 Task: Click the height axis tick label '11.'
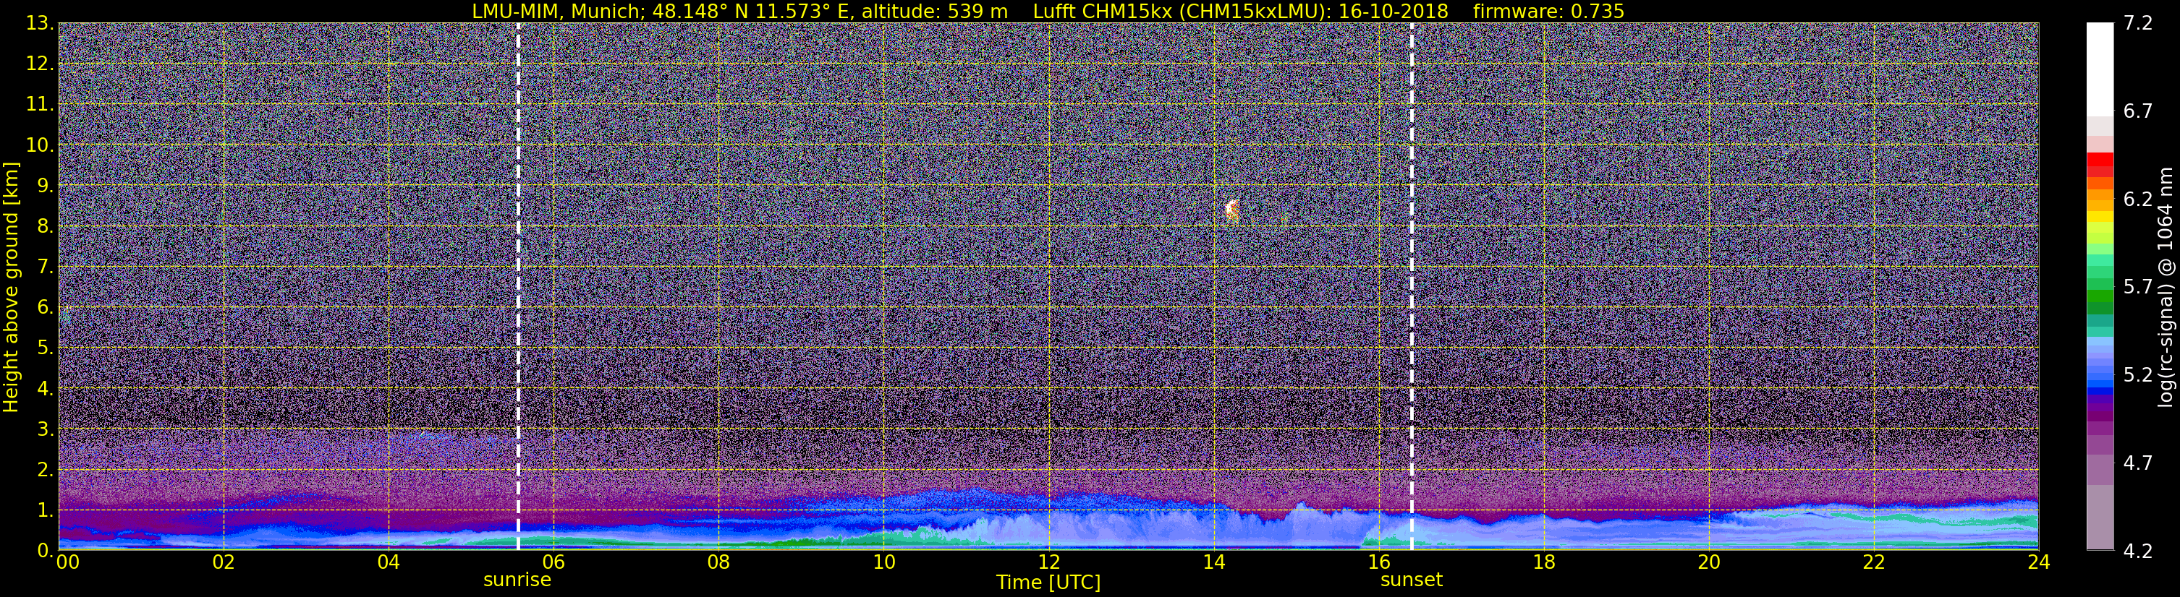[x=40, y=105]
